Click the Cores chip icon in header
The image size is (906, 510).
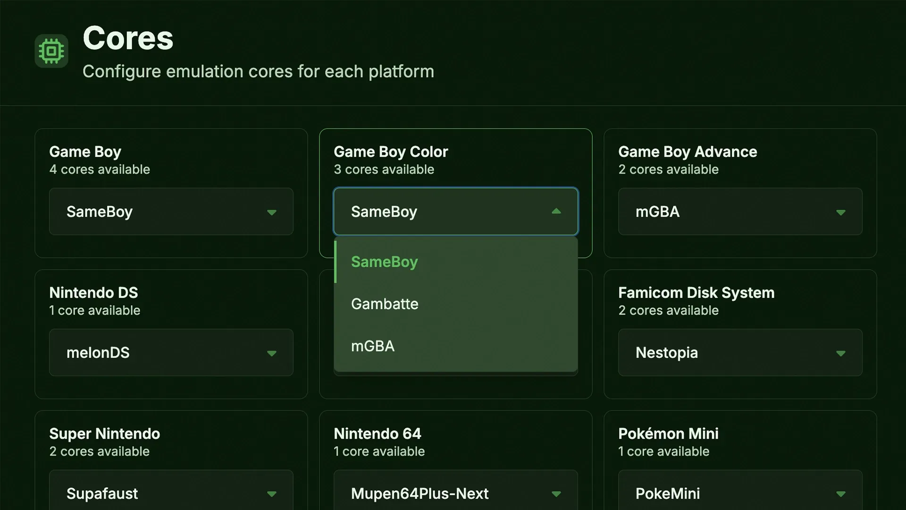(x=51, y=51)
